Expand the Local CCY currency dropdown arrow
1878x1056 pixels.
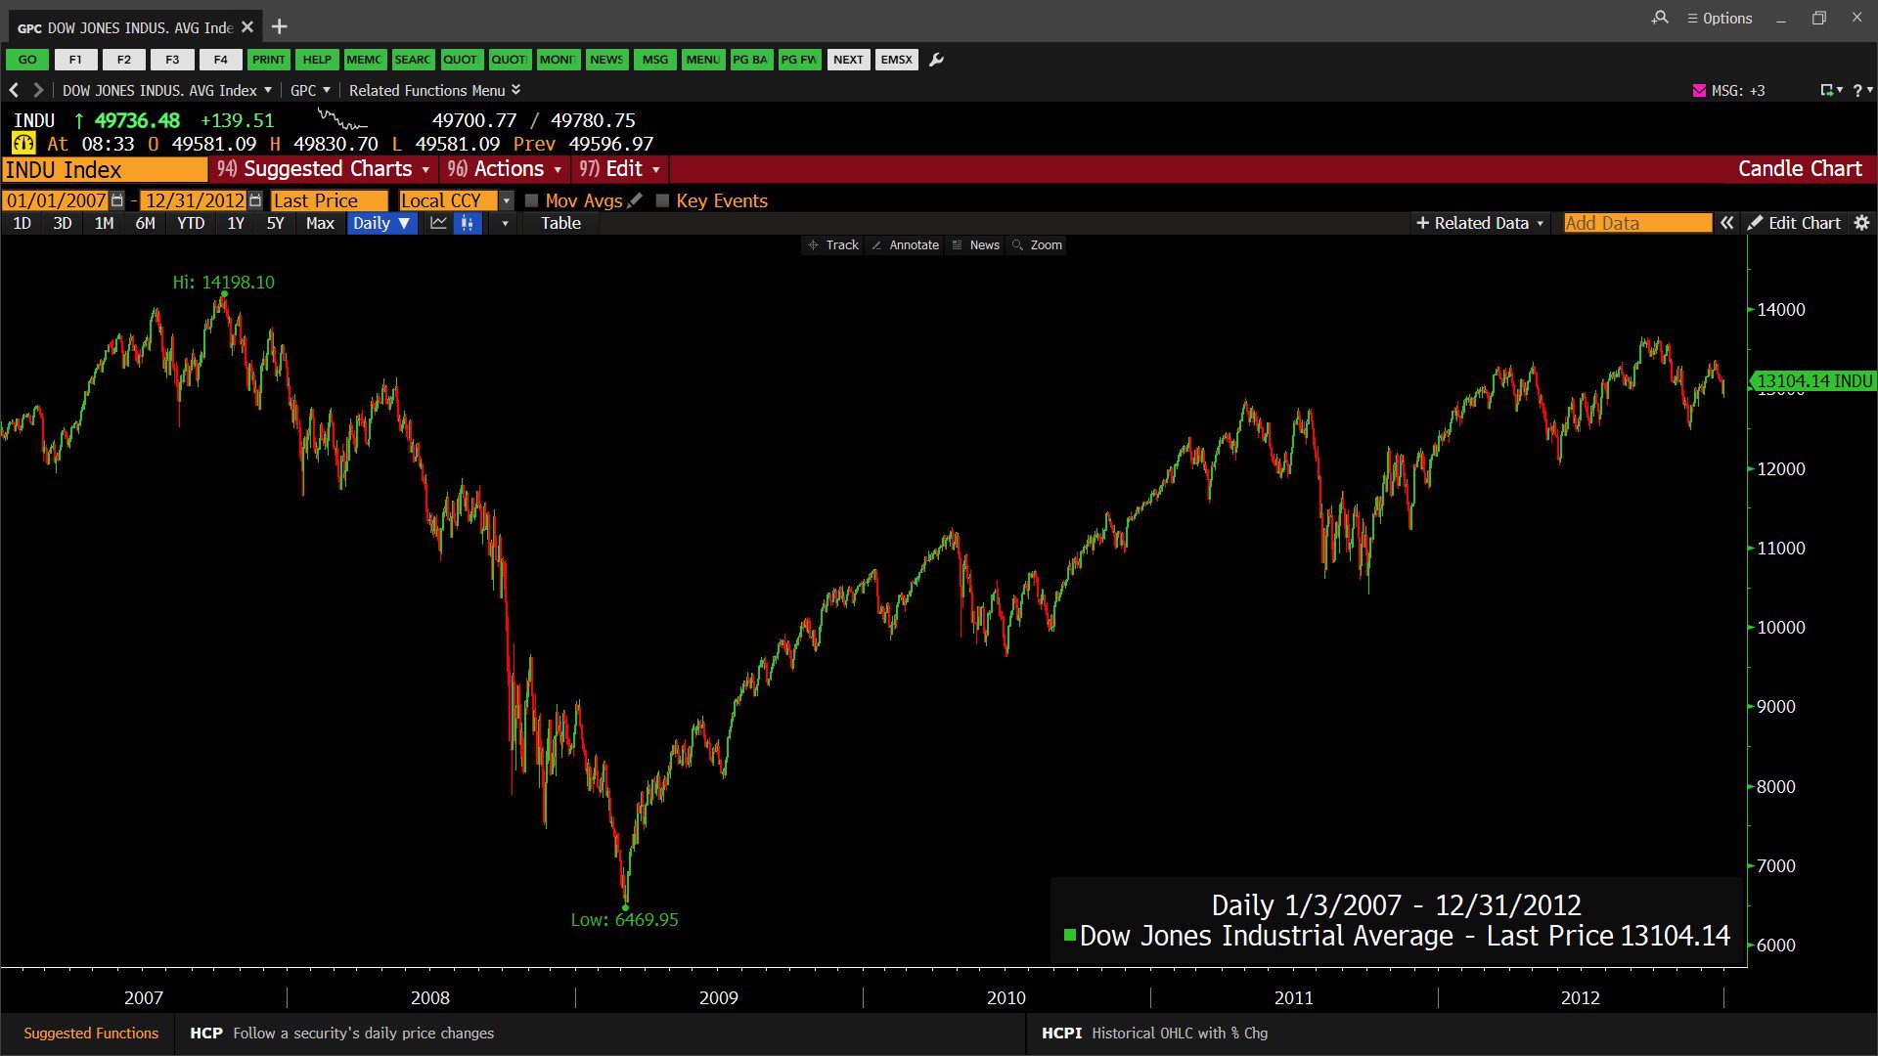tap(506, 200)
